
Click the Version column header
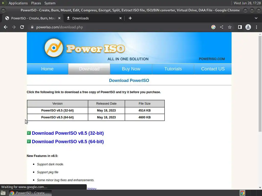(58, 104)
